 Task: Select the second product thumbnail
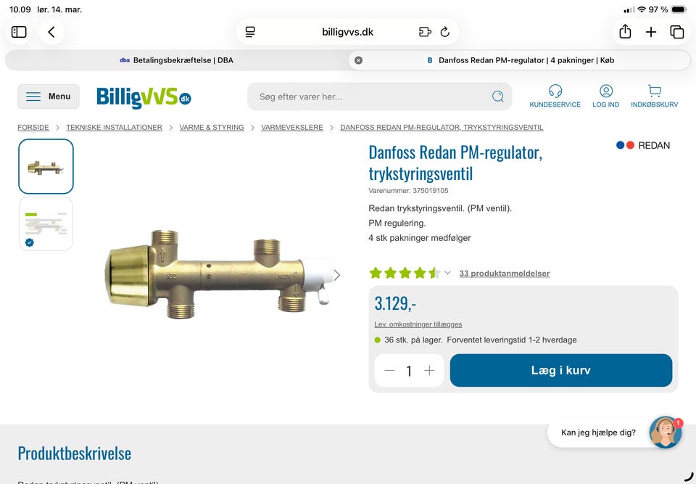click(x=46, y=223)
